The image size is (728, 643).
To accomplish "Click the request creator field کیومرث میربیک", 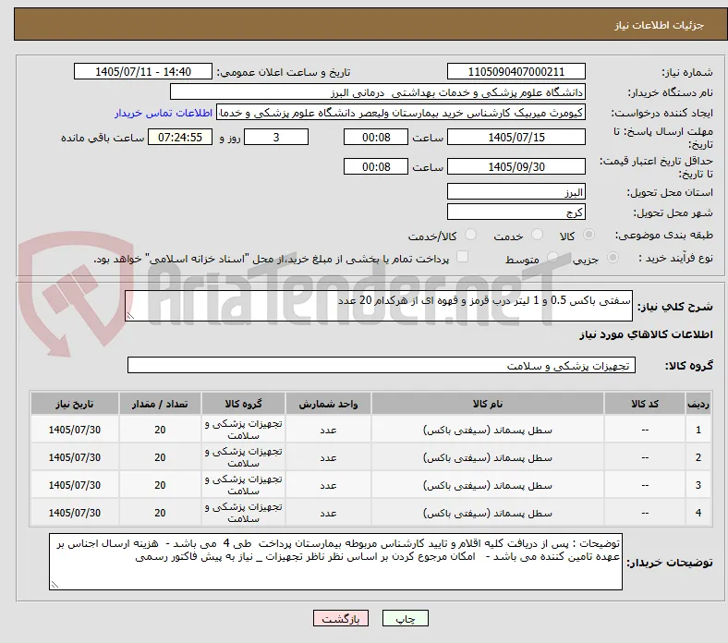I will [x=401, y=113].
